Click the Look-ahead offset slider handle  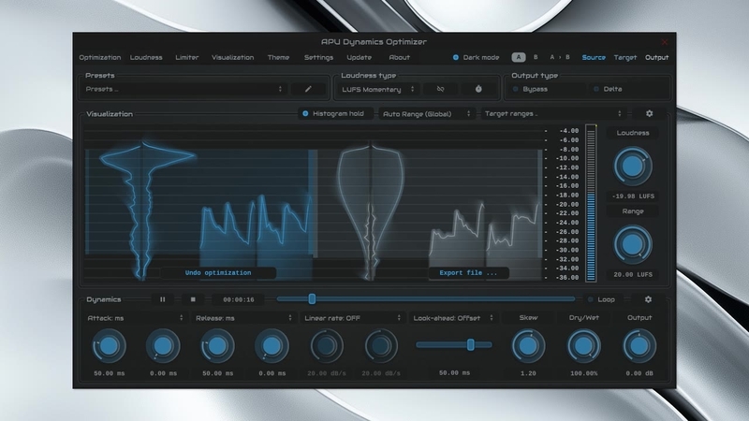471,344
